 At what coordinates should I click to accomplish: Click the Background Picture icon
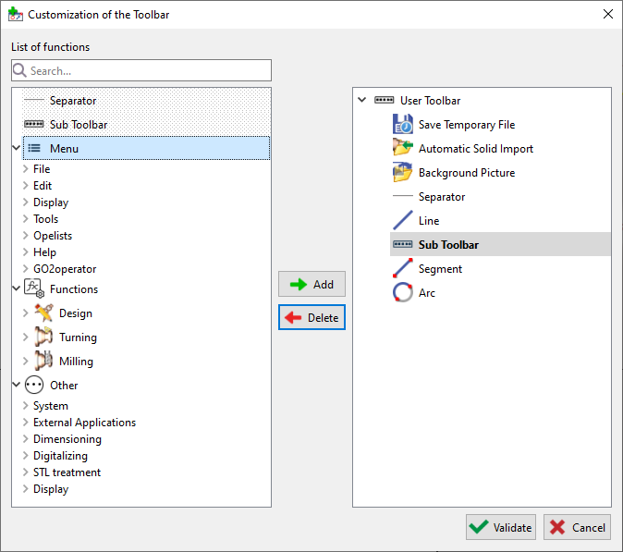(402, 173)
